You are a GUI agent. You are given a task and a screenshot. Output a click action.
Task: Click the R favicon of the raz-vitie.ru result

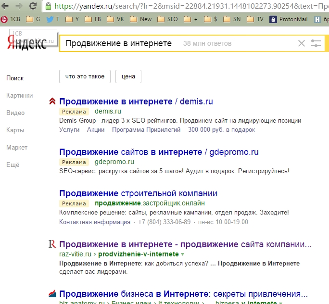click(x=52, y=244)
